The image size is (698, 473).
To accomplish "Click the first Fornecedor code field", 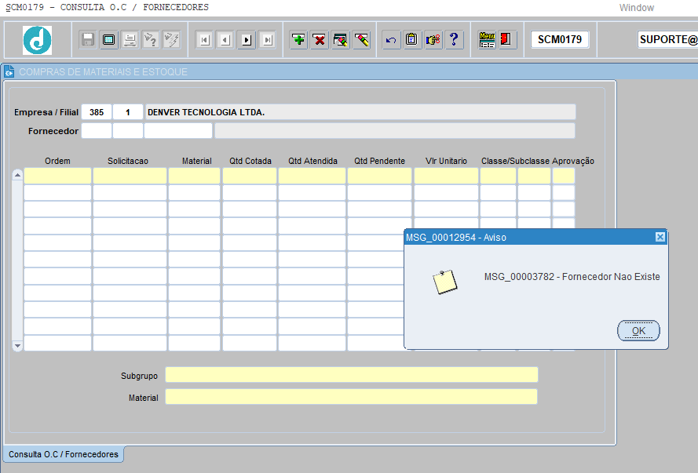I will [97, 131].
